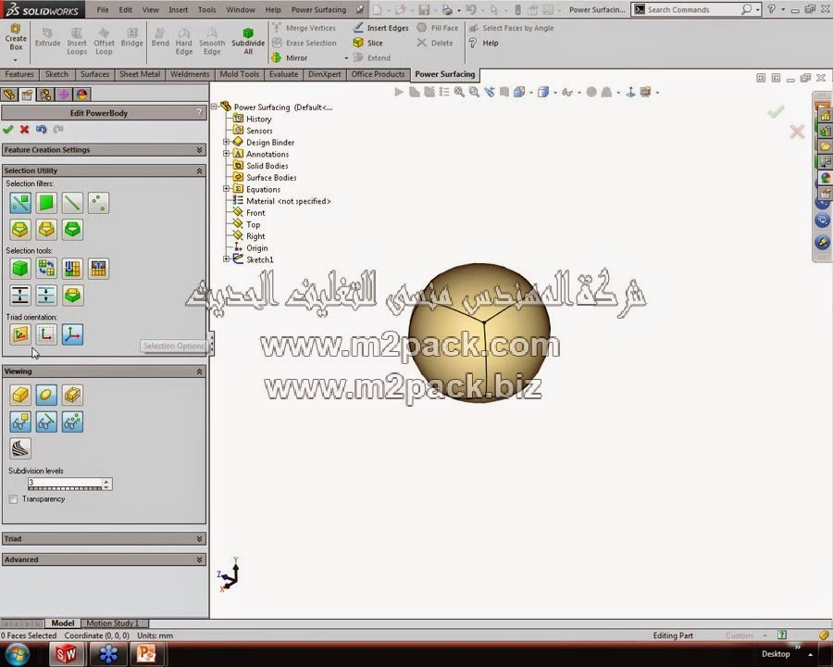Expand the Annotations tree node
Screen dimensions: 833x667
coord(227,154)
